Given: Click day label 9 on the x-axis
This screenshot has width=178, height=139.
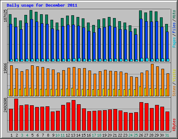Looking at the screenshot, I should tap(53, 135).
